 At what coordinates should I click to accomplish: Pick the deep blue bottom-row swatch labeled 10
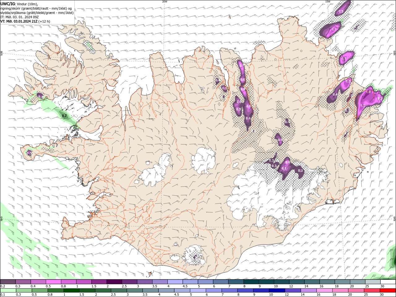click(277, 291)
